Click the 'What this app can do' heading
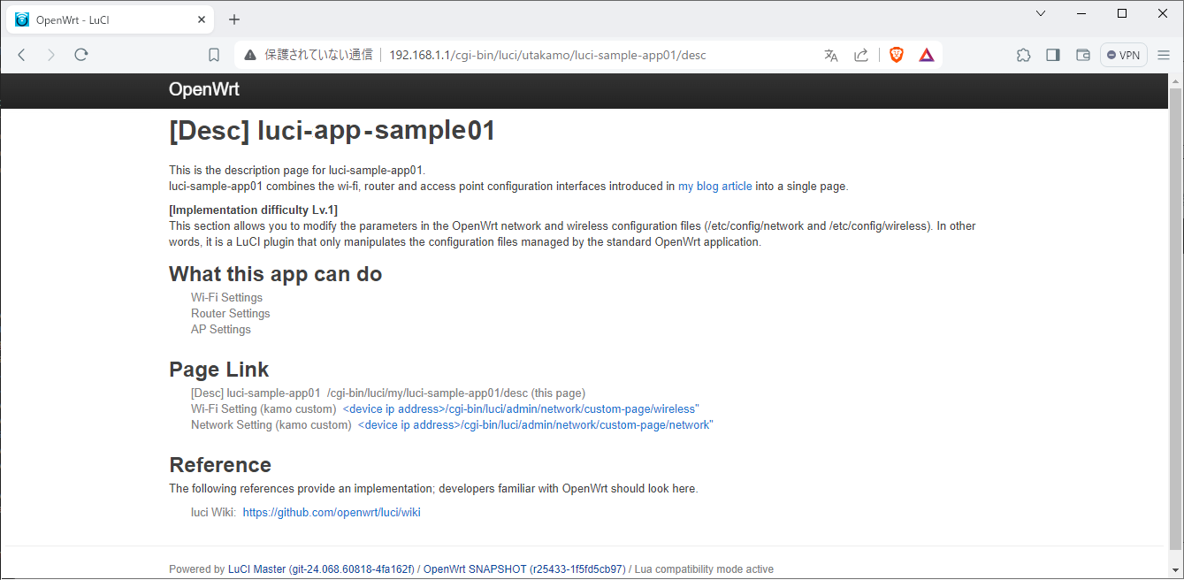Image resolution: width=1184 pixels, height=580 pixels. (275, 274)
